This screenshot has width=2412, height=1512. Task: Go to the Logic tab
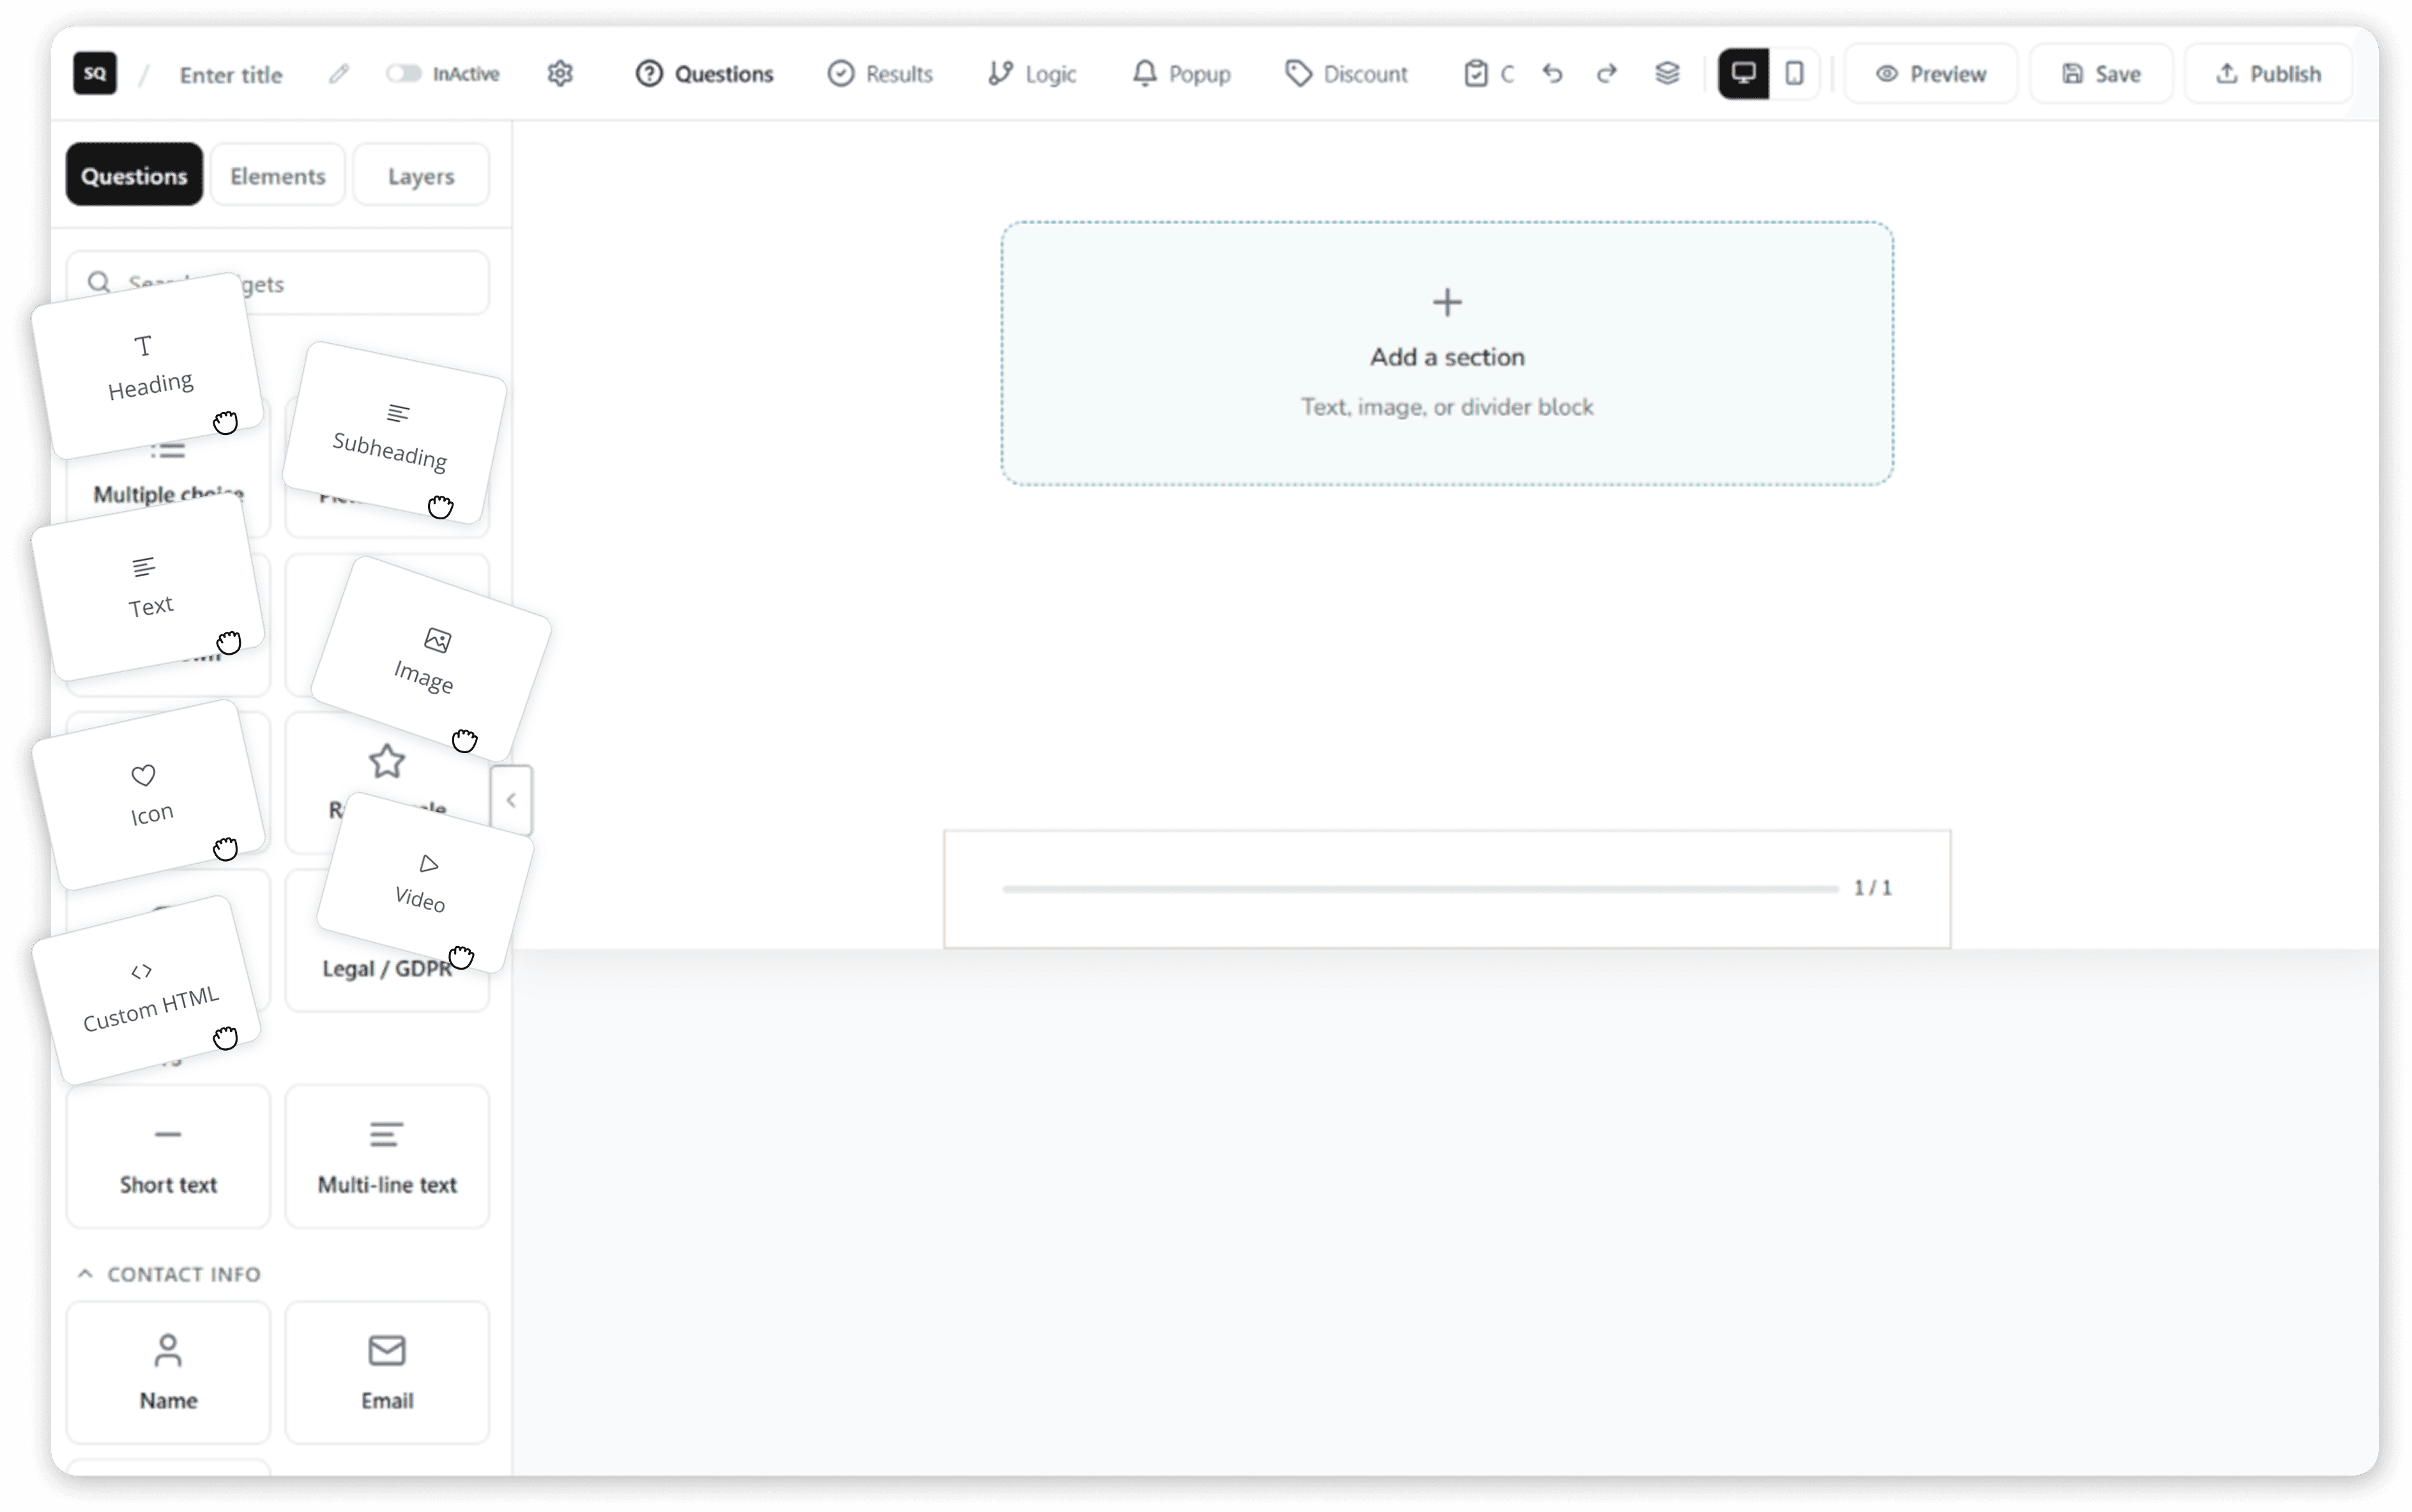click(1031, 73)
